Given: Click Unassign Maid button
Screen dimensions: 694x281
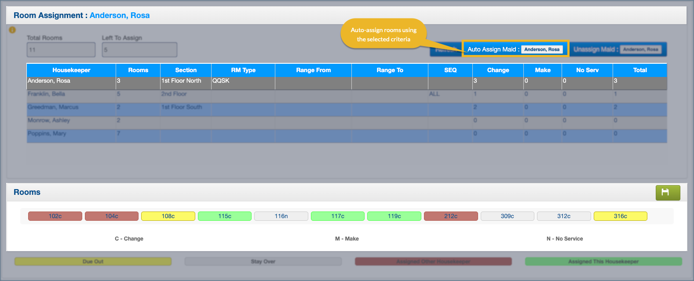Looking at the screenshot, I should pyautogui.click(x=618, y=49).
